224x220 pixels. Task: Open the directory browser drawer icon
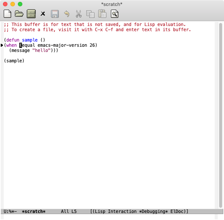[x=31, y=14]
